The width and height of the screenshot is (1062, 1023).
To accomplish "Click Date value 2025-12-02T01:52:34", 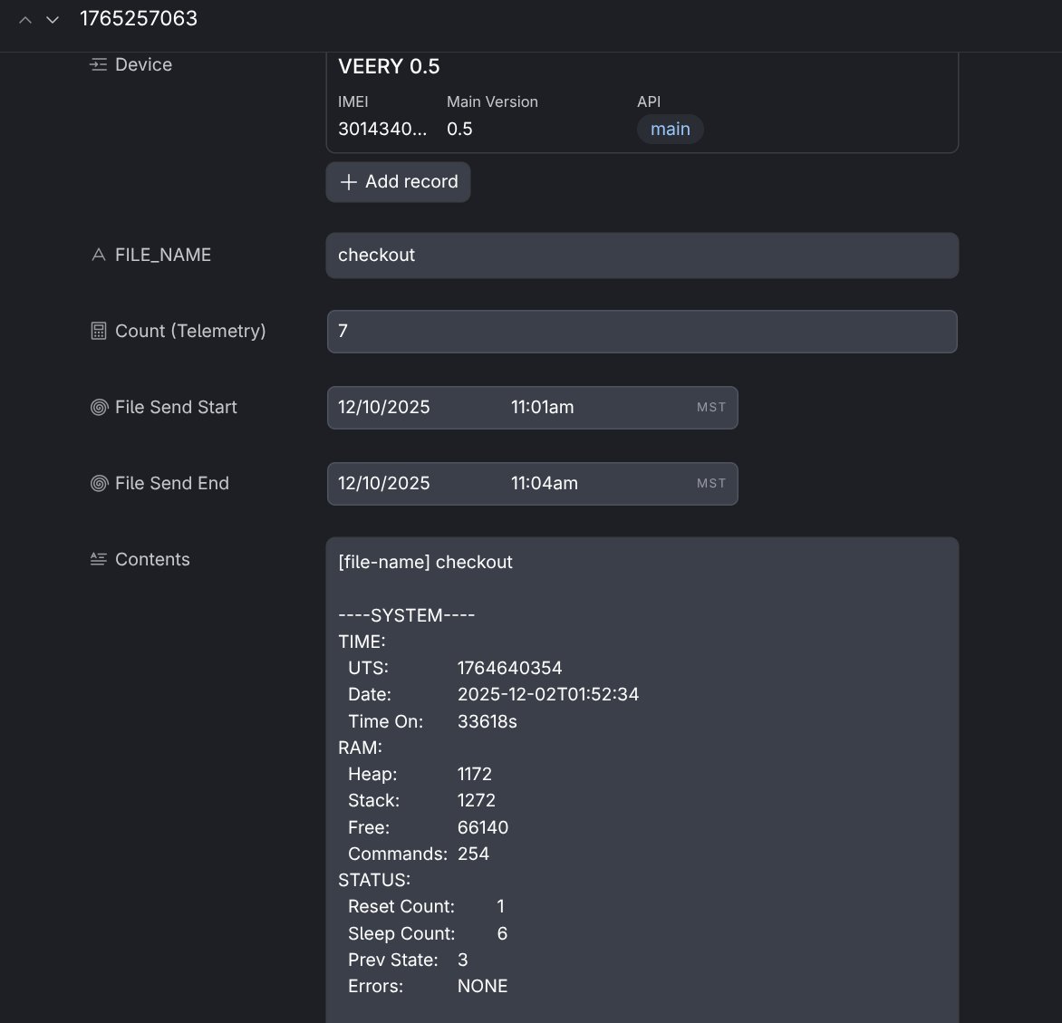I will 548,694.
